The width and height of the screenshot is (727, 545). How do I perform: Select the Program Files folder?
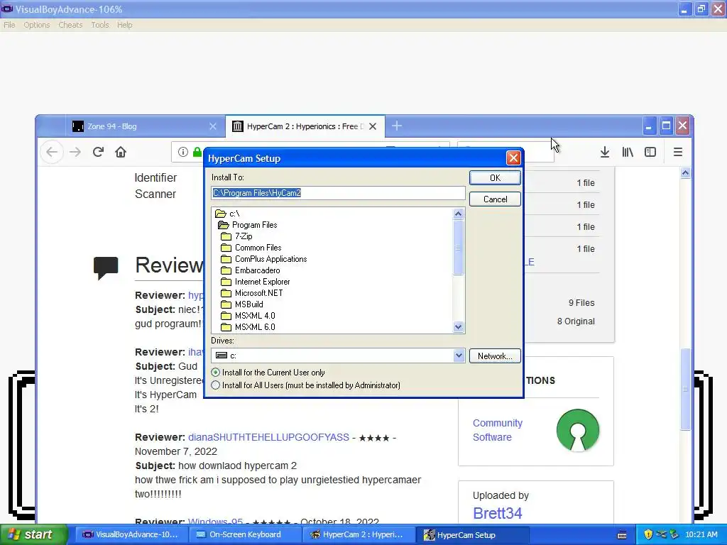pos(248,225)
